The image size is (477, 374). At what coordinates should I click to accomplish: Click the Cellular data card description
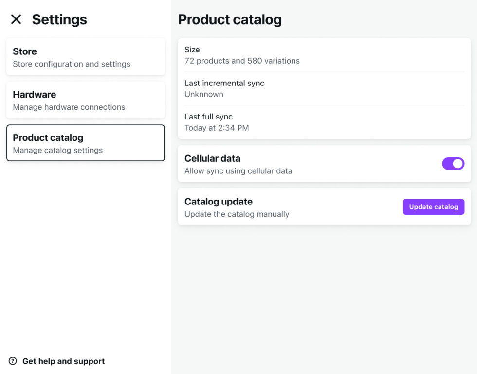pyautogui.click(x=238, y=171)
